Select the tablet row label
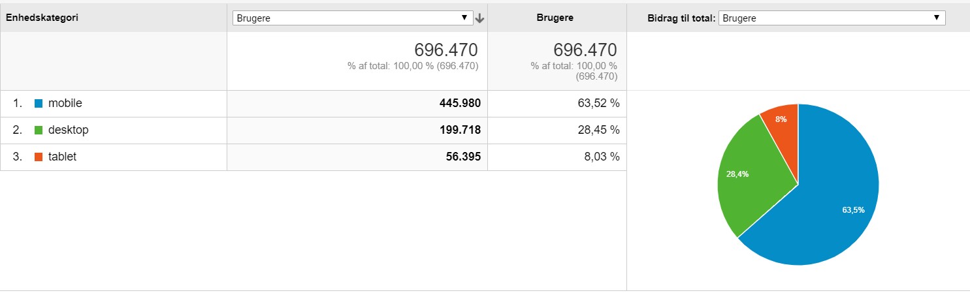Image resolution: width=970 pixels, height=293 pixels. click(x=62, y=157)
